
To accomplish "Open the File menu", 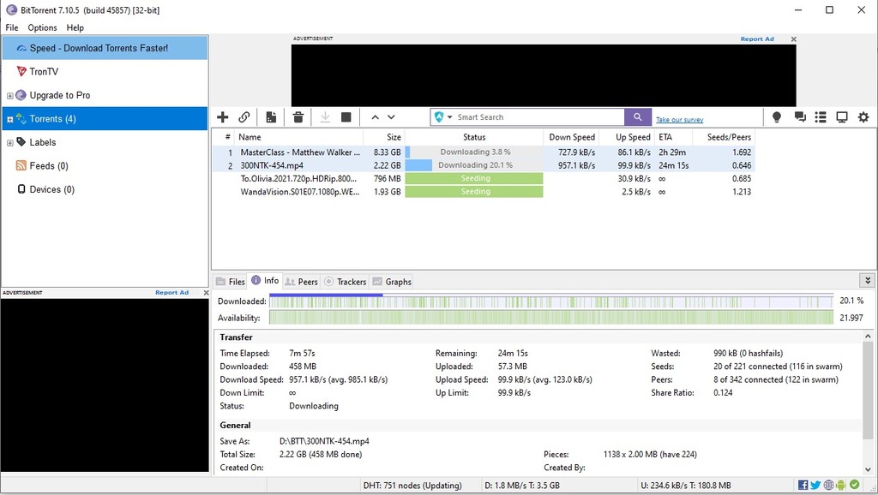I will pyautogui.click(x=12, y=27).
